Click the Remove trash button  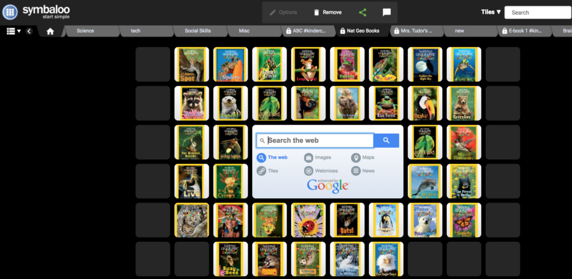[328, 13]
